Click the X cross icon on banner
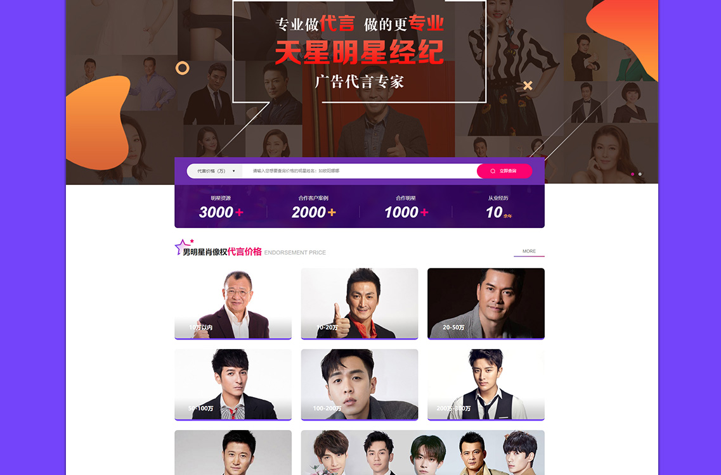The width and height of the screenshot is (721, 475). point(528,85)
